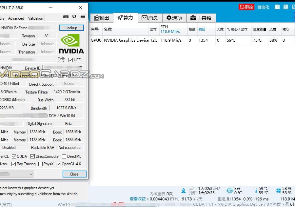Click the Digital Signature Beta field
This screenshot has width=295, height=207.
click(x=69, y=124)
